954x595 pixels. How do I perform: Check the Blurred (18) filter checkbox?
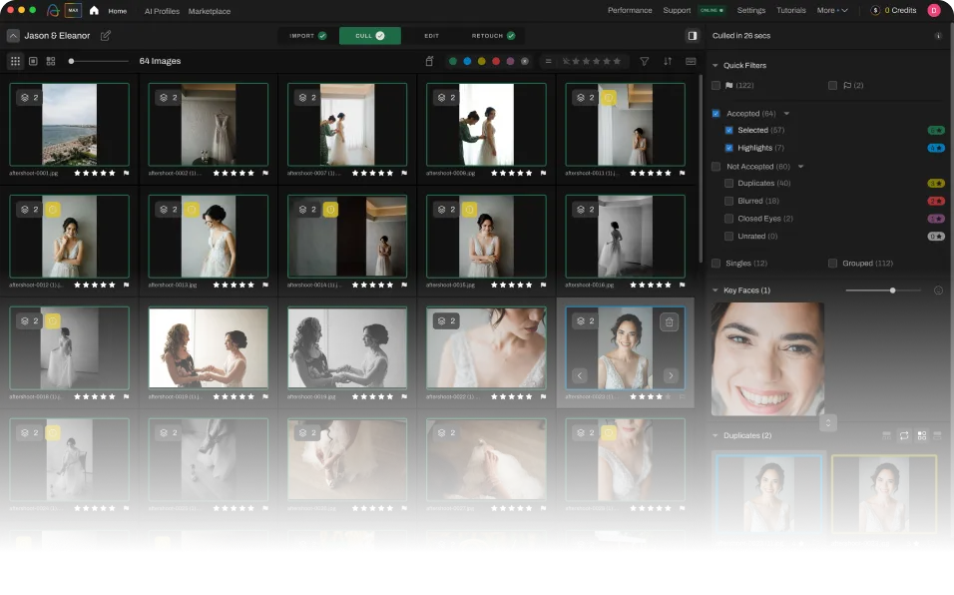click(x=729, y=201)
